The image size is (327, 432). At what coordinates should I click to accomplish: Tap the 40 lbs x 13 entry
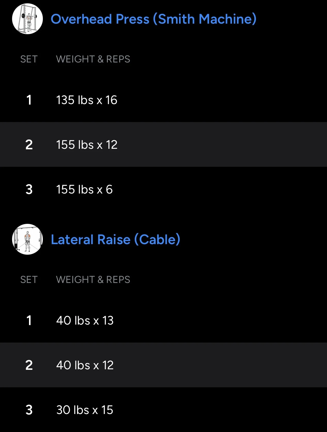pos(85,320)
